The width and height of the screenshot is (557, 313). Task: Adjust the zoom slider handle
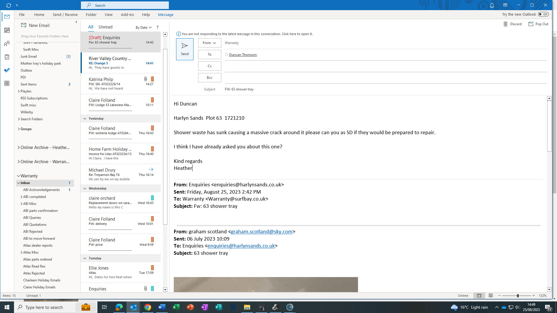[518, 296]
